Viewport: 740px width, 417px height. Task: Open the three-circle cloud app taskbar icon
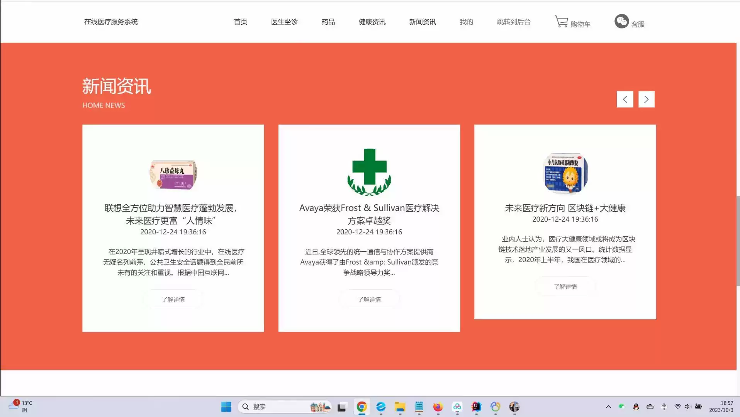pos(457,407)
